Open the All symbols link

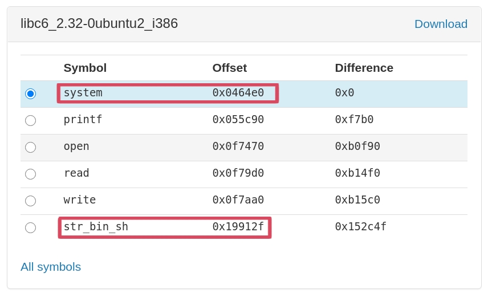(x=51, y=267)
